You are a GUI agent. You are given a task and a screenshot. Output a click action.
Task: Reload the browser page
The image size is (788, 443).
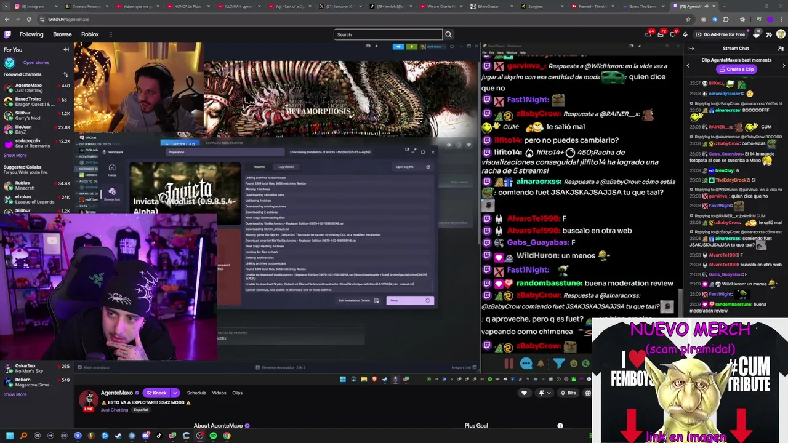28,19
